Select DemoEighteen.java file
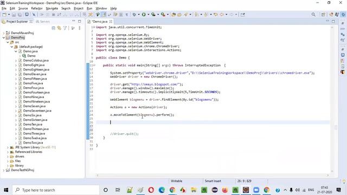This screenshot has height=195, width=347. coord(36,69)
